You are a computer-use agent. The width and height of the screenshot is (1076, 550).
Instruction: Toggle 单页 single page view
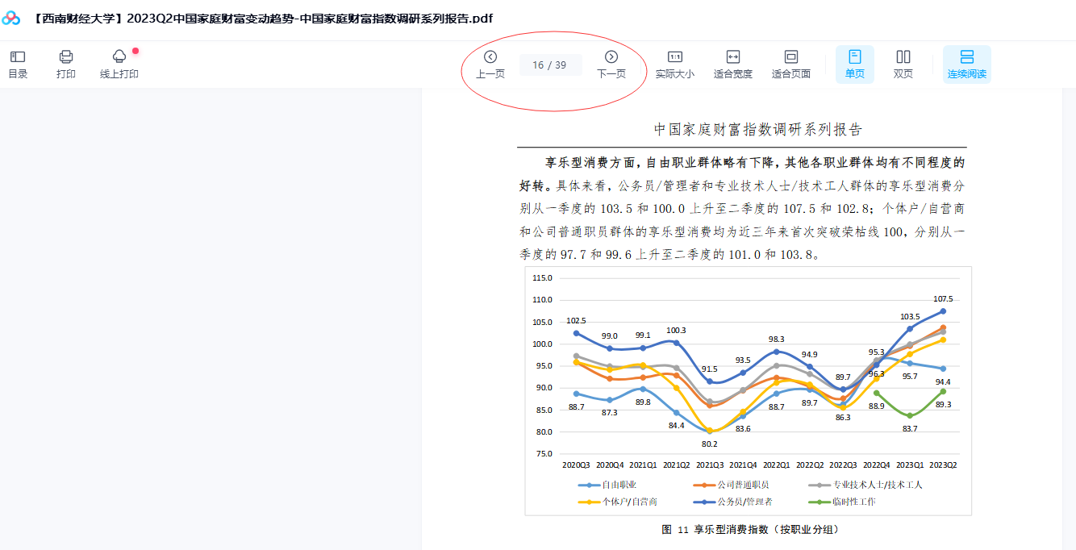854,63
